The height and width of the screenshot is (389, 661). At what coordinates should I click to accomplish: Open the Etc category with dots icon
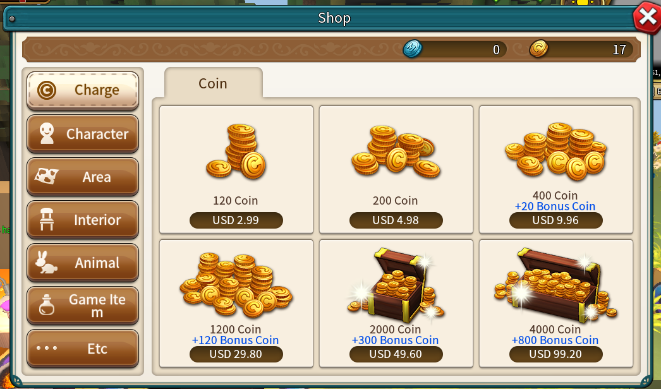click(83, 349)
